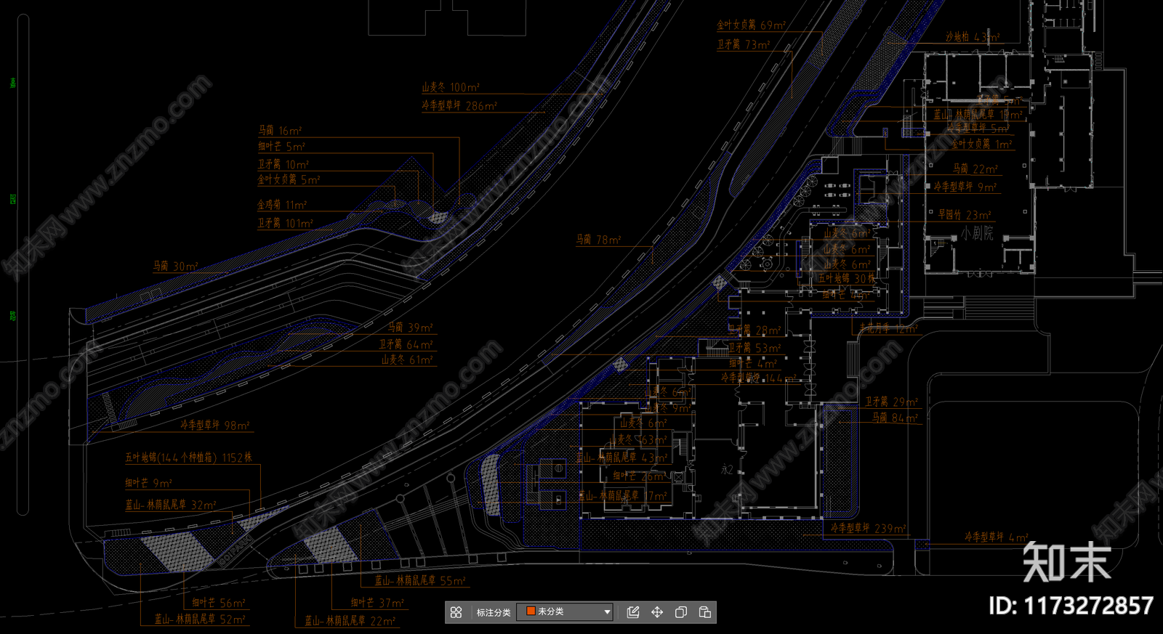Select the 小剧院 building name
This screenshot has width=1163, height=634.
pos(977,233)
